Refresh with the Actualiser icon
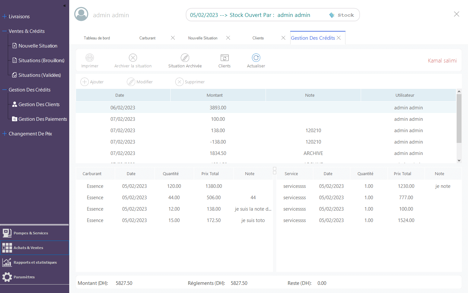Image resolution: width=468 pixels, height=293 pixels. coord(256,58)
